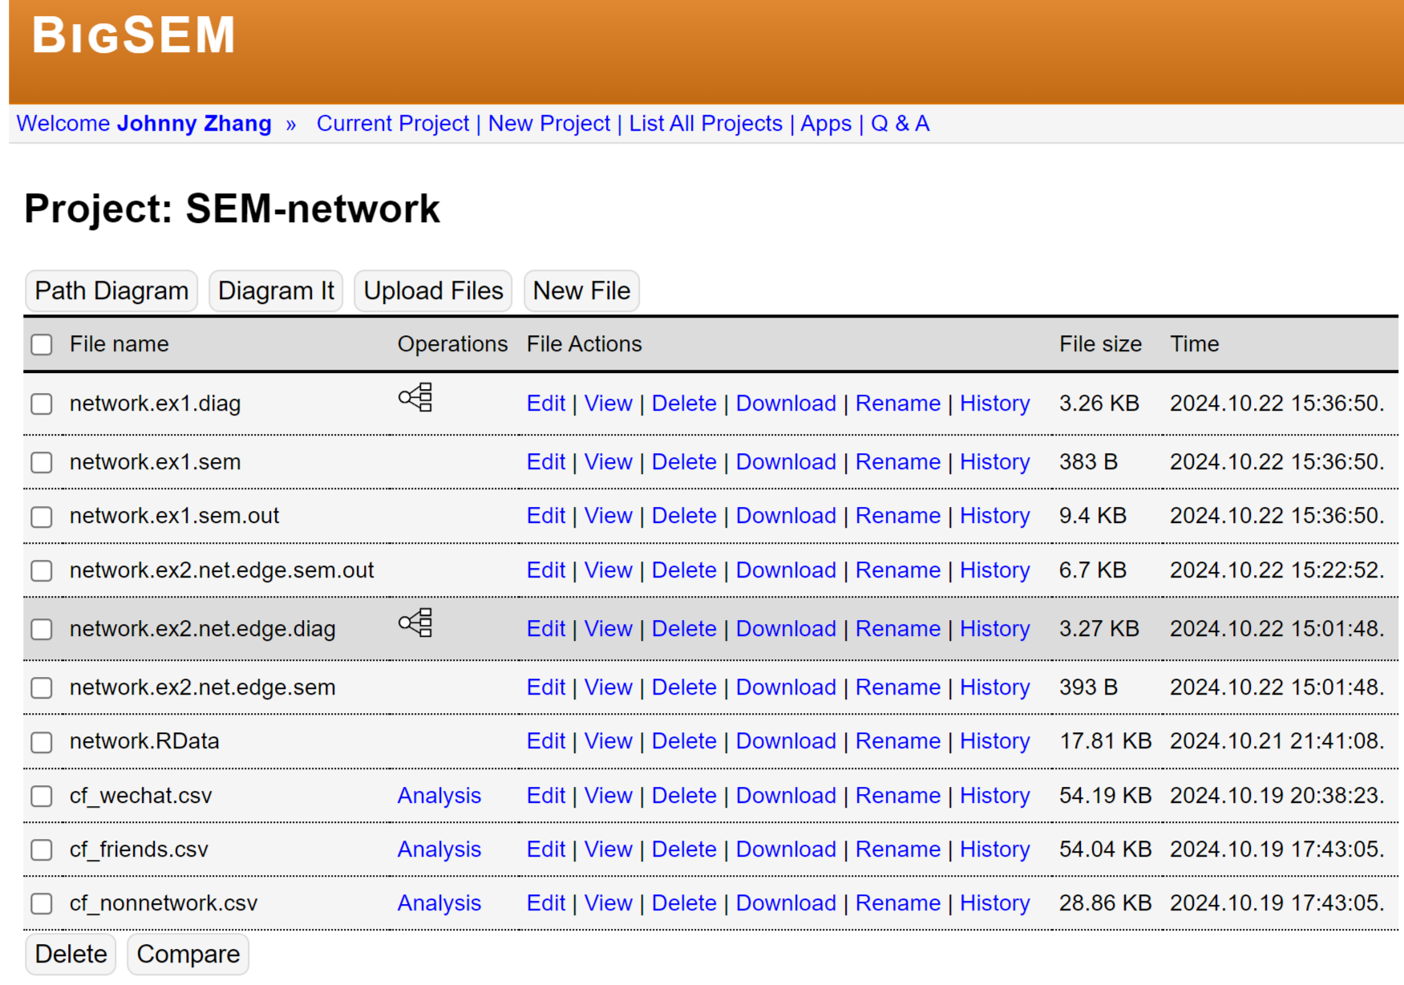Click timestamp 2024.10.21 21:41:08

[x=1277, y=740]
